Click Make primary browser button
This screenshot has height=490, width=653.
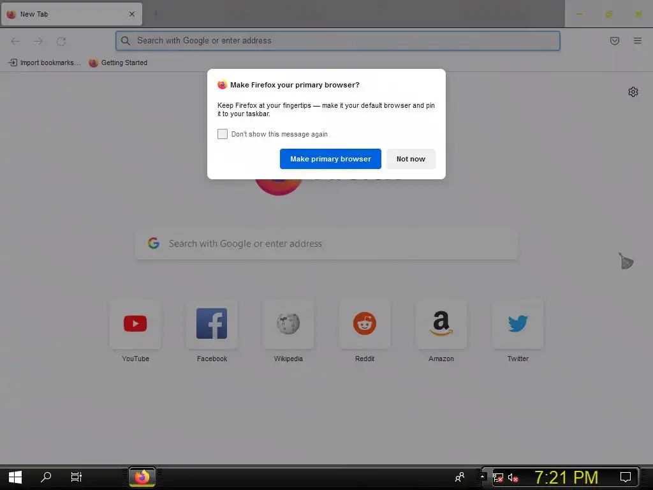coord(330,159)
